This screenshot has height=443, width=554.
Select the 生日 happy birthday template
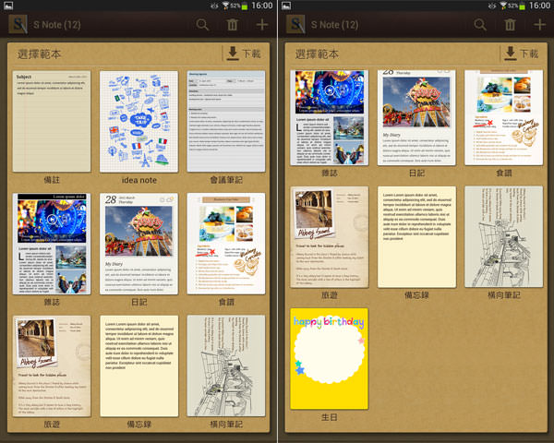pos(329,358)
